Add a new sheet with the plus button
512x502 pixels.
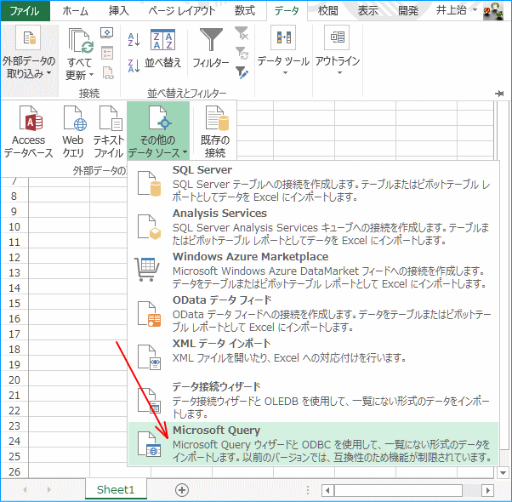point(182,490)
